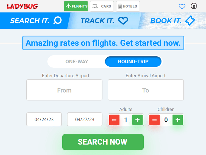206x155 pixels.
Task: Reduce children count with minus button
Action: (154, 120)
